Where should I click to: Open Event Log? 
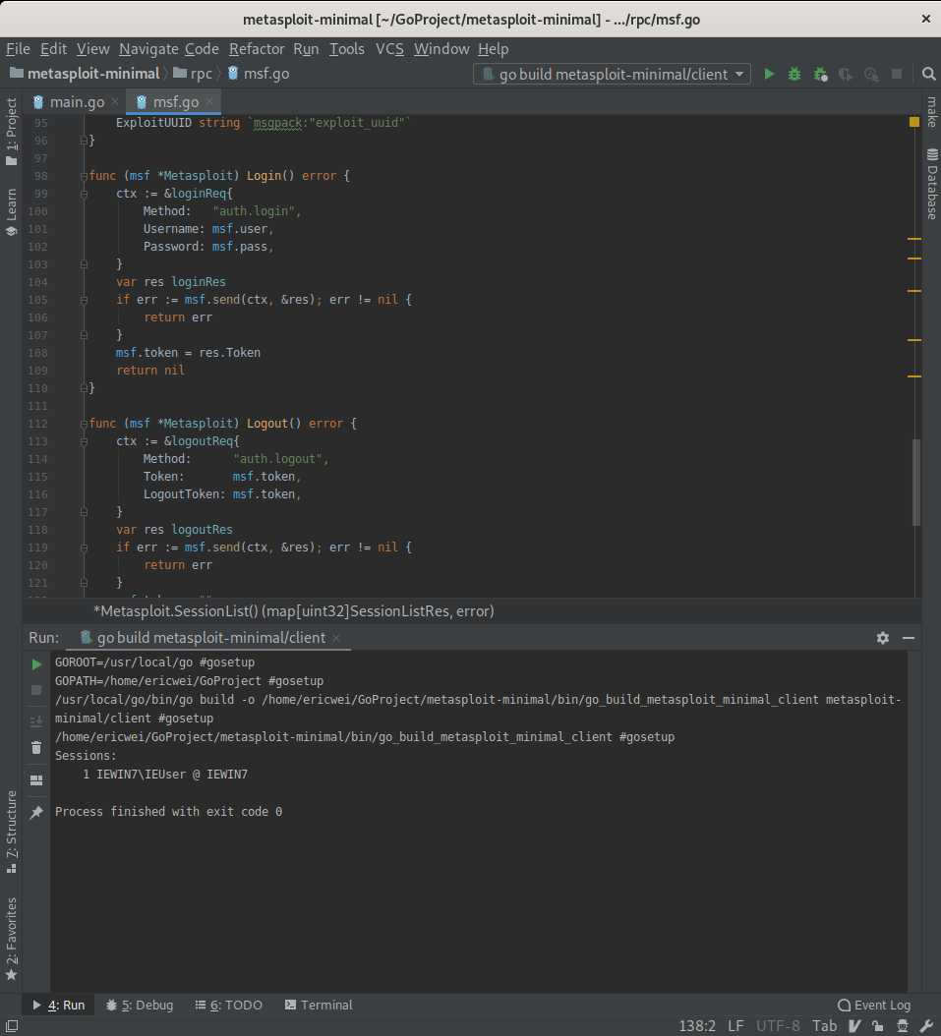coord(873,1005)
